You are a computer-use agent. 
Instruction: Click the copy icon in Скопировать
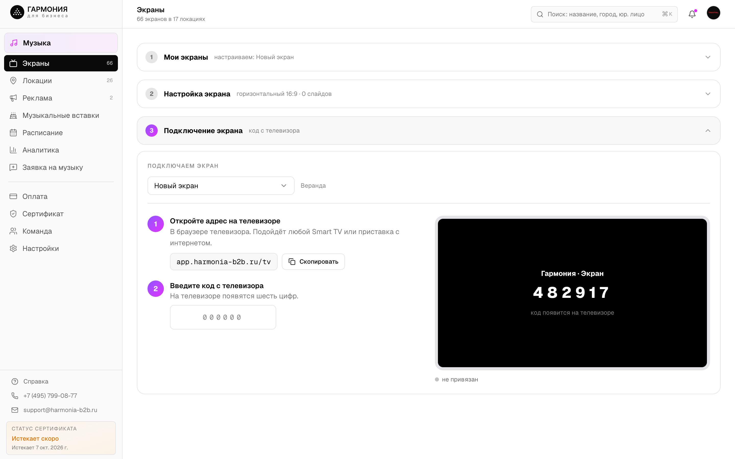(292, 261)
